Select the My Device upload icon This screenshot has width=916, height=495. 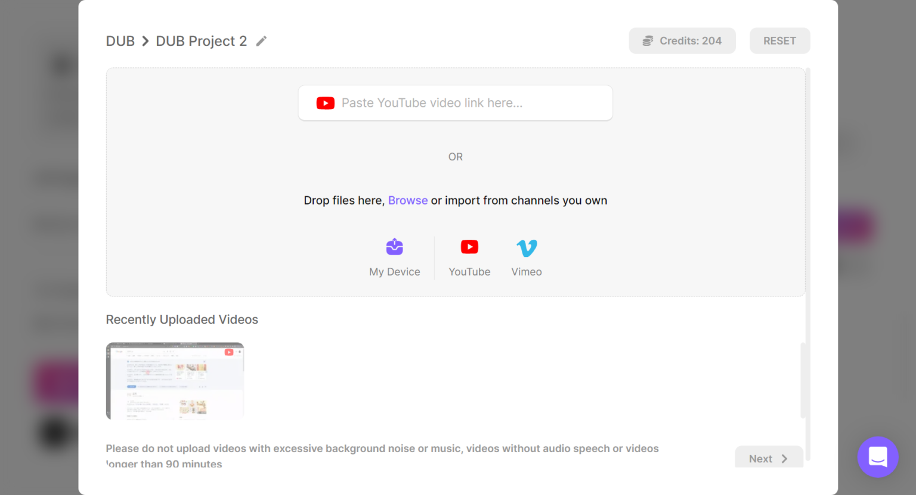click(x=394, y=247)
